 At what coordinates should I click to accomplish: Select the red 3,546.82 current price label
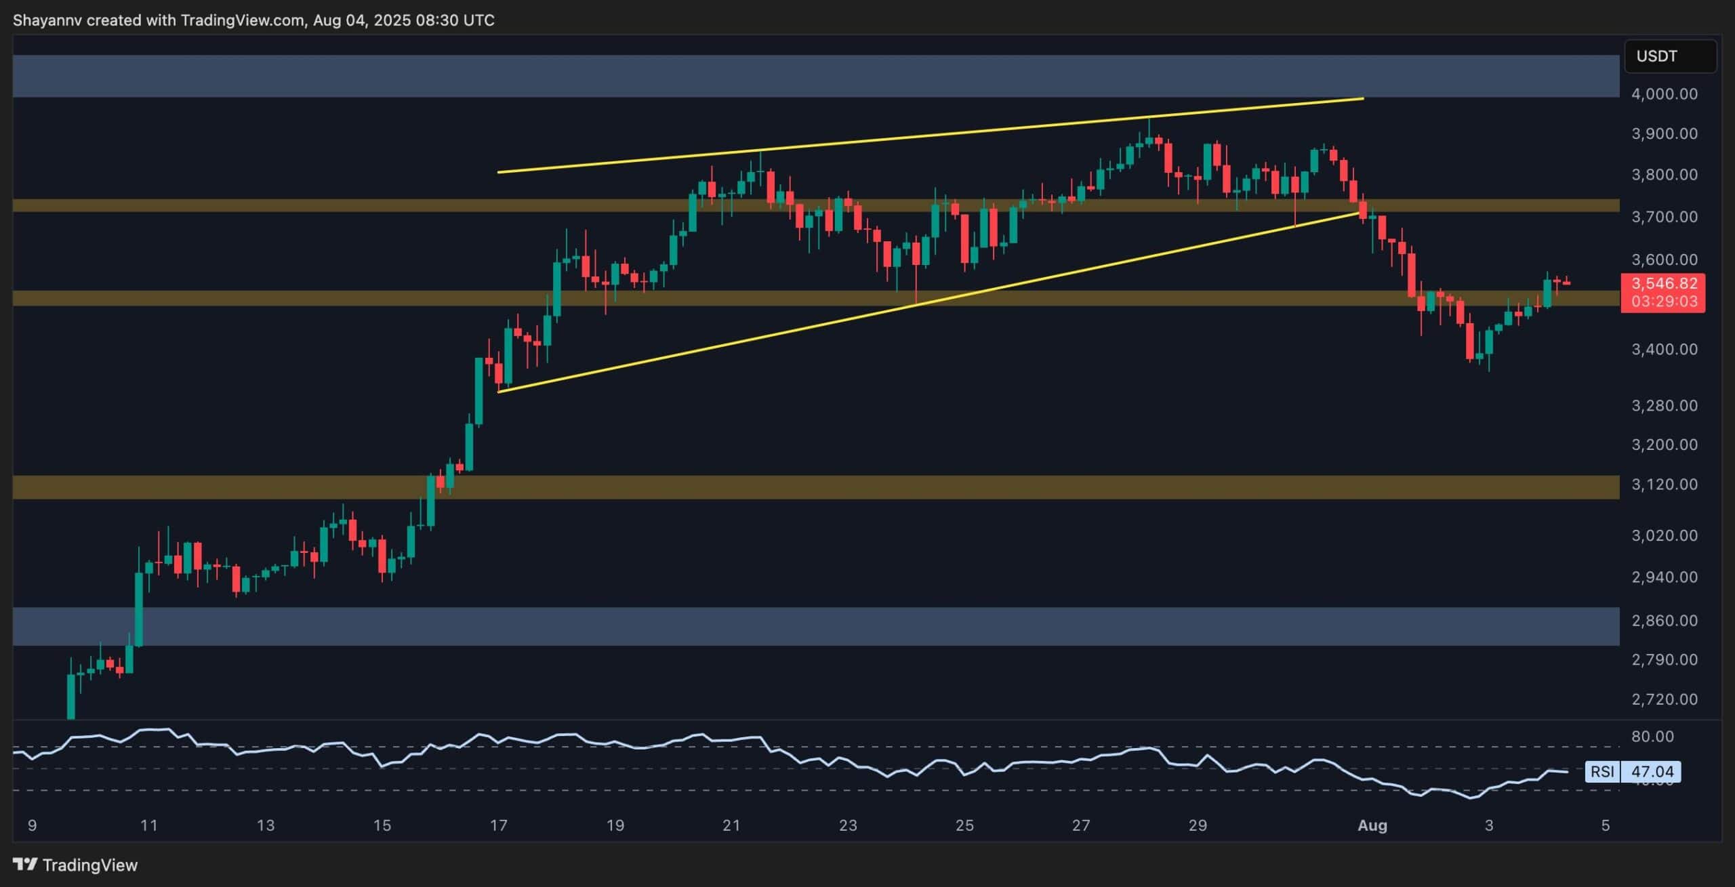click(1664, 284)
